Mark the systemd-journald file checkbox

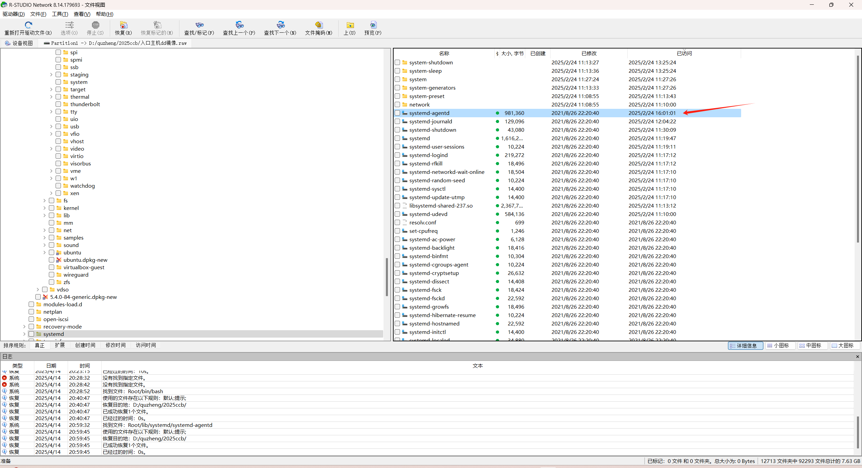[x=397, y=121]
